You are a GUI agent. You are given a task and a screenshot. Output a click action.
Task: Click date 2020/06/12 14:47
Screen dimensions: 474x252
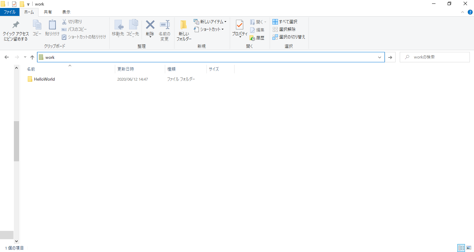133,79
